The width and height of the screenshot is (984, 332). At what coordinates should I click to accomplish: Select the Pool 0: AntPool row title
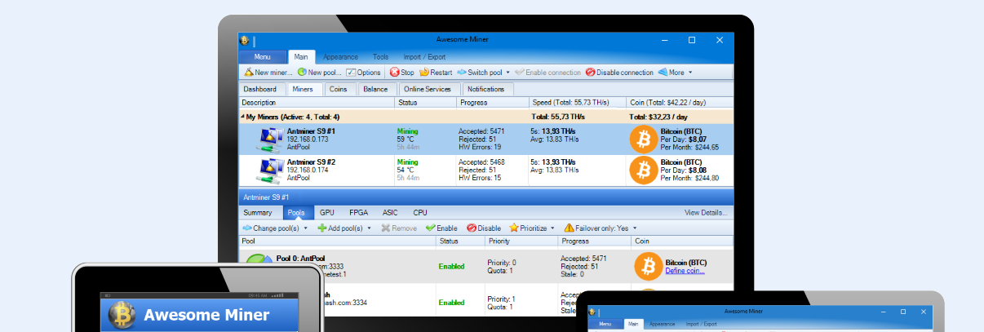tap(301, 258)
